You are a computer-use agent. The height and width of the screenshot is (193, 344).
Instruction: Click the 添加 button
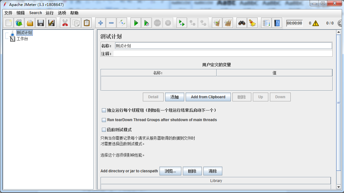pos(175,97)
